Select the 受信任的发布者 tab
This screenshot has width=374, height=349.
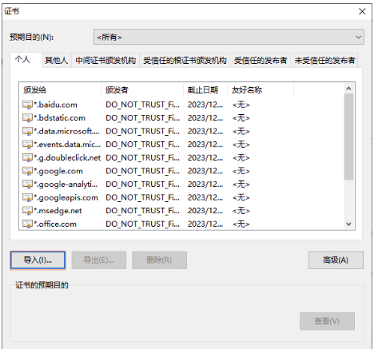[261, 61]
